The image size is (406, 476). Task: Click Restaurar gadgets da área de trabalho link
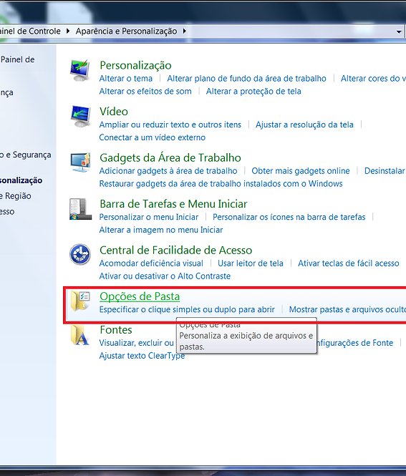(221, 183)
